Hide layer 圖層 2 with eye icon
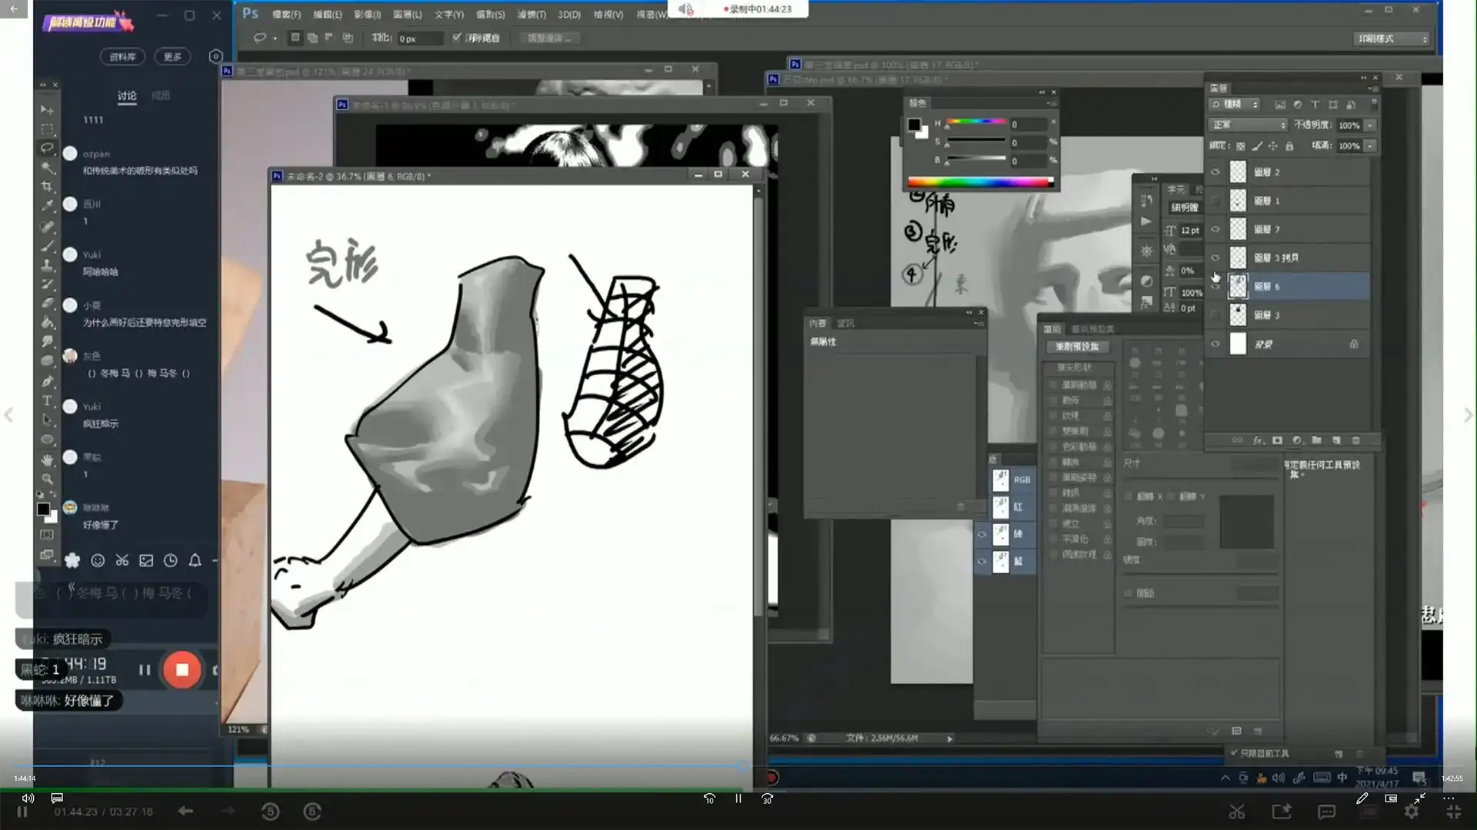Image resolution: width=1477 pixels, height=830 pixels. tap(1215, 172)
